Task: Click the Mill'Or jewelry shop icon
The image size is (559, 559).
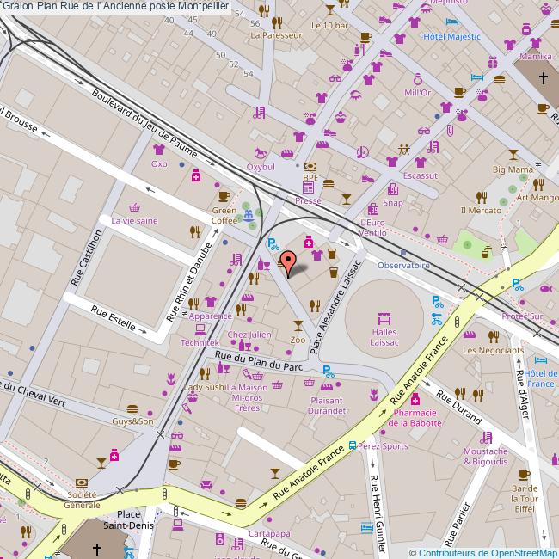Action: point(416,78)
